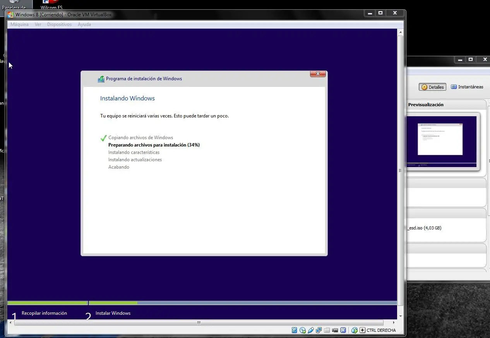Select the Wilcom ES desktop icon
Screen dimensions: 490x338
click(51, 5)
